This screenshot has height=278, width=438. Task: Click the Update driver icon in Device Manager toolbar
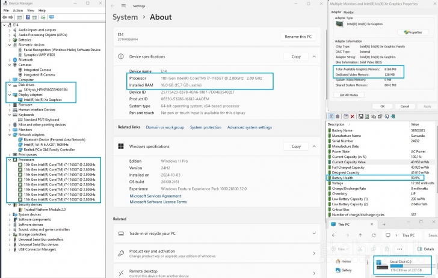click(x=43, y=17)
